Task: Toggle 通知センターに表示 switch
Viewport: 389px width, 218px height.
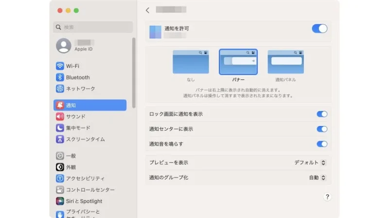Action: click(322, 129)
